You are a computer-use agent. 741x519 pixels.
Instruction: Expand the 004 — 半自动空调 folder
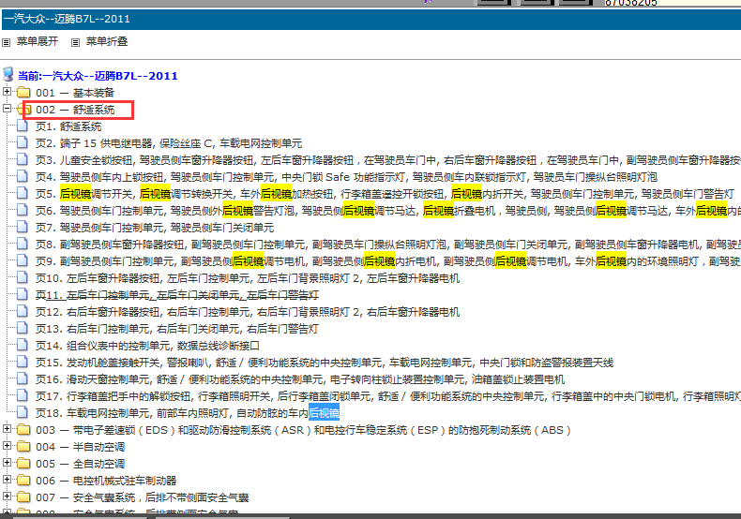click(x=7, y=445)
